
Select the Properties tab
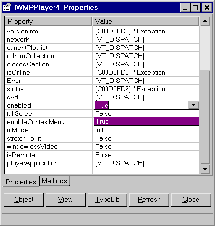tap(21, 182)
